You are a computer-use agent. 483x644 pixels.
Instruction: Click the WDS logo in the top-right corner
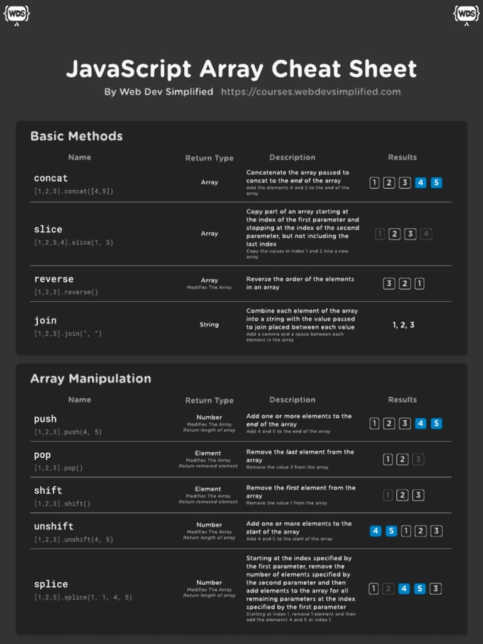point(466,14)
